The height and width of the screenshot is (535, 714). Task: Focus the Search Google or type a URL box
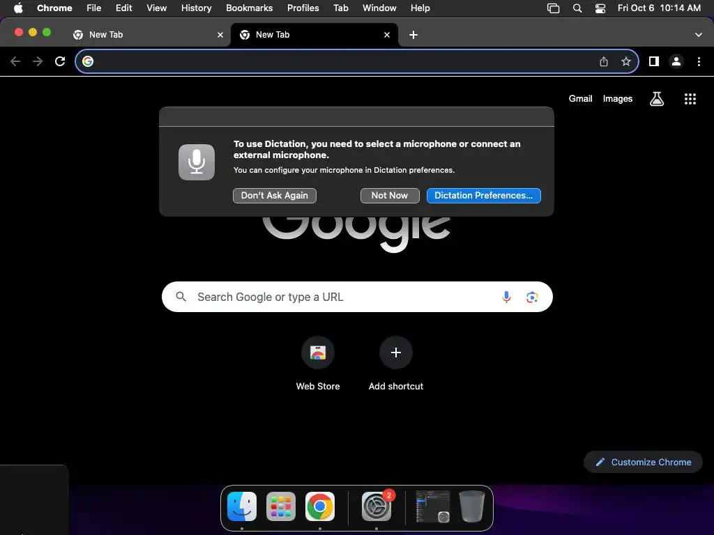pyautogui.click(x=357, y=297)
